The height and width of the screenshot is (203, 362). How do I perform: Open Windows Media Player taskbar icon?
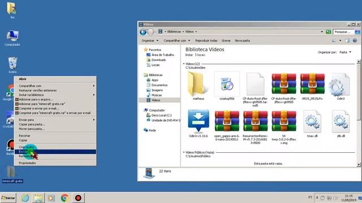coord(51,198)
